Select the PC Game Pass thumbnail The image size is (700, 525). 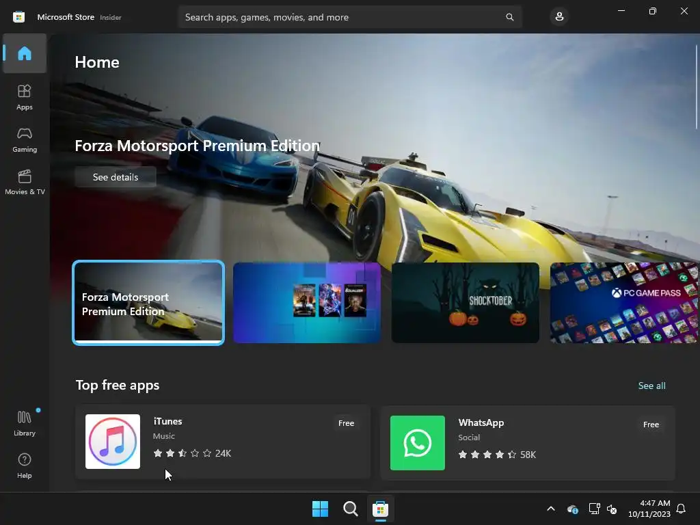pos(625,303)
